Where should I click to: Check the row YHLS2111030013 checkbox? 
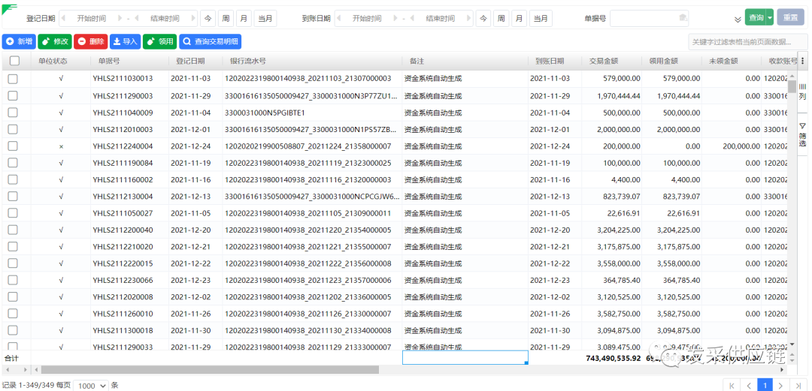coord(13,79)
